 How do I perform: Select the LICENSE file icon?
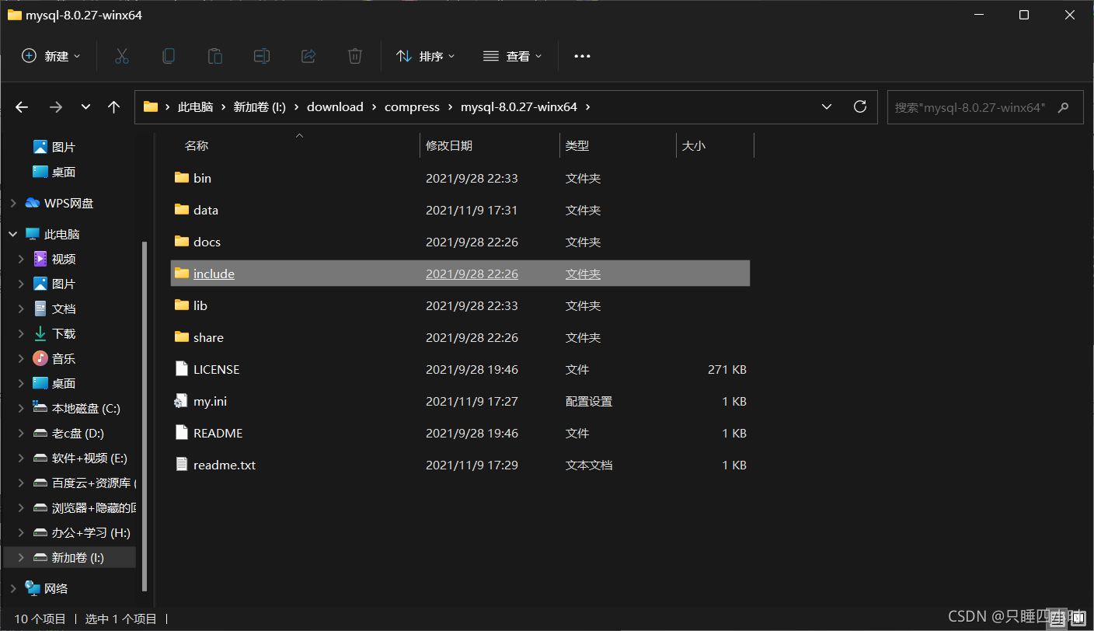(182, 369)
